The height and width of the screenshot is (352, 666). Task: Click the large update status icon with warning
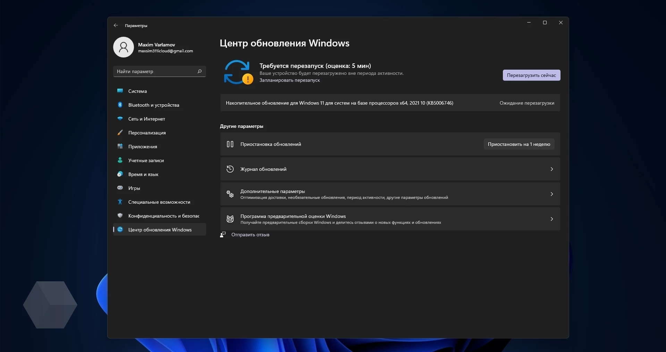238,72
